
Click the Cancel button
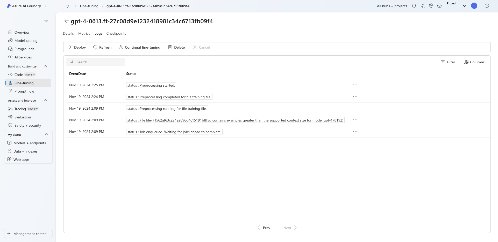[201, 47]
